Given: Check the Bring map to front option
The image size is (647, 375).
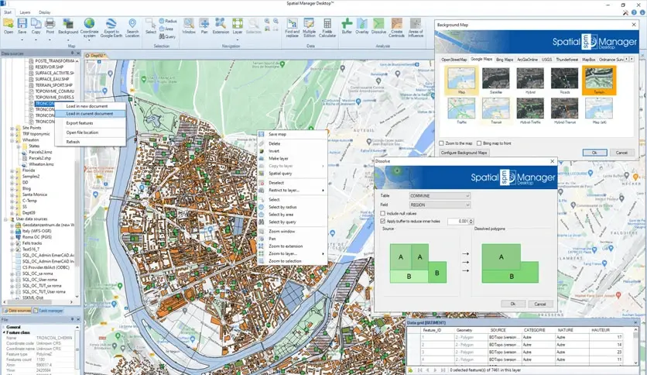Looking at the screenshot, I should coord(479,143).
